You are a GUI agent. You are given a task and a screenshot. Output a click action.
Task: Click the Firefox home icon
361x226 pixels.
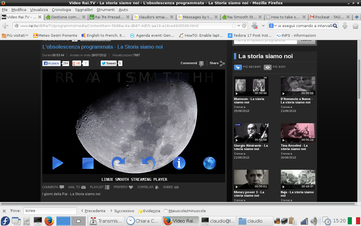(x=355, y=26)
